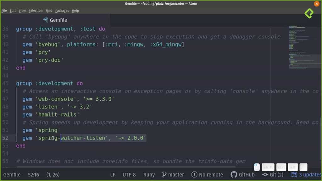The height and width of the screenshot is (181, 322).
Task: Open the Selection menu
Action: 36,10
